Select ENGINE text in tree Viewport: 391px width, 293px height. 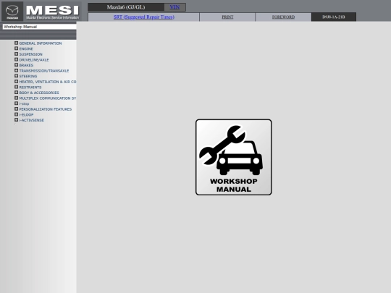tap(26, 49)
